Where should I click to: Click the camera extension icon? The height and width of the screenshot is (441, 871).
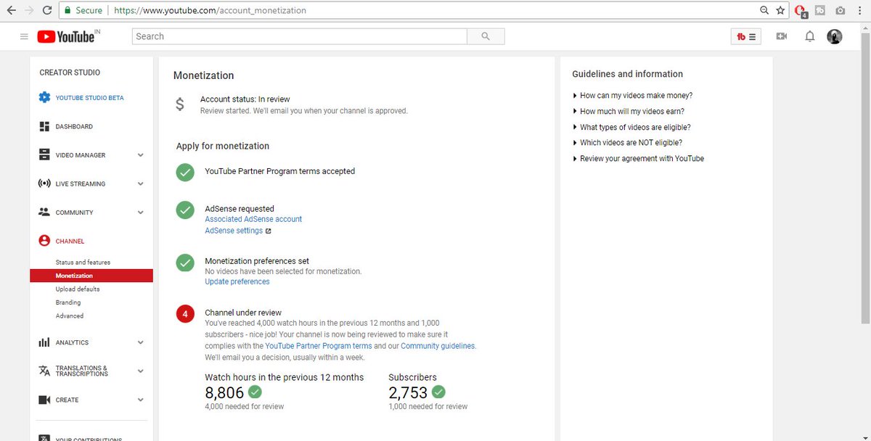pos(840,10)
